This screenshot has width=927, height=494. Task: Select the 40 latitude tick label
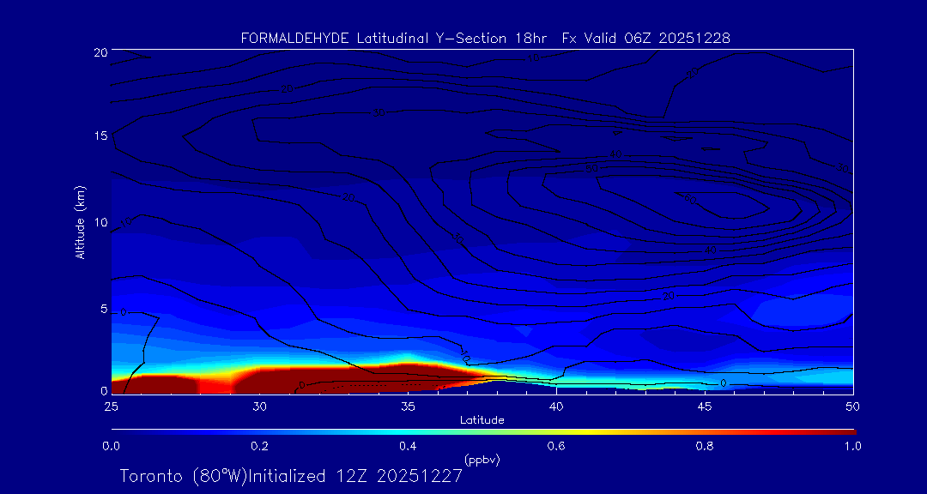click(x=556, y=406)
